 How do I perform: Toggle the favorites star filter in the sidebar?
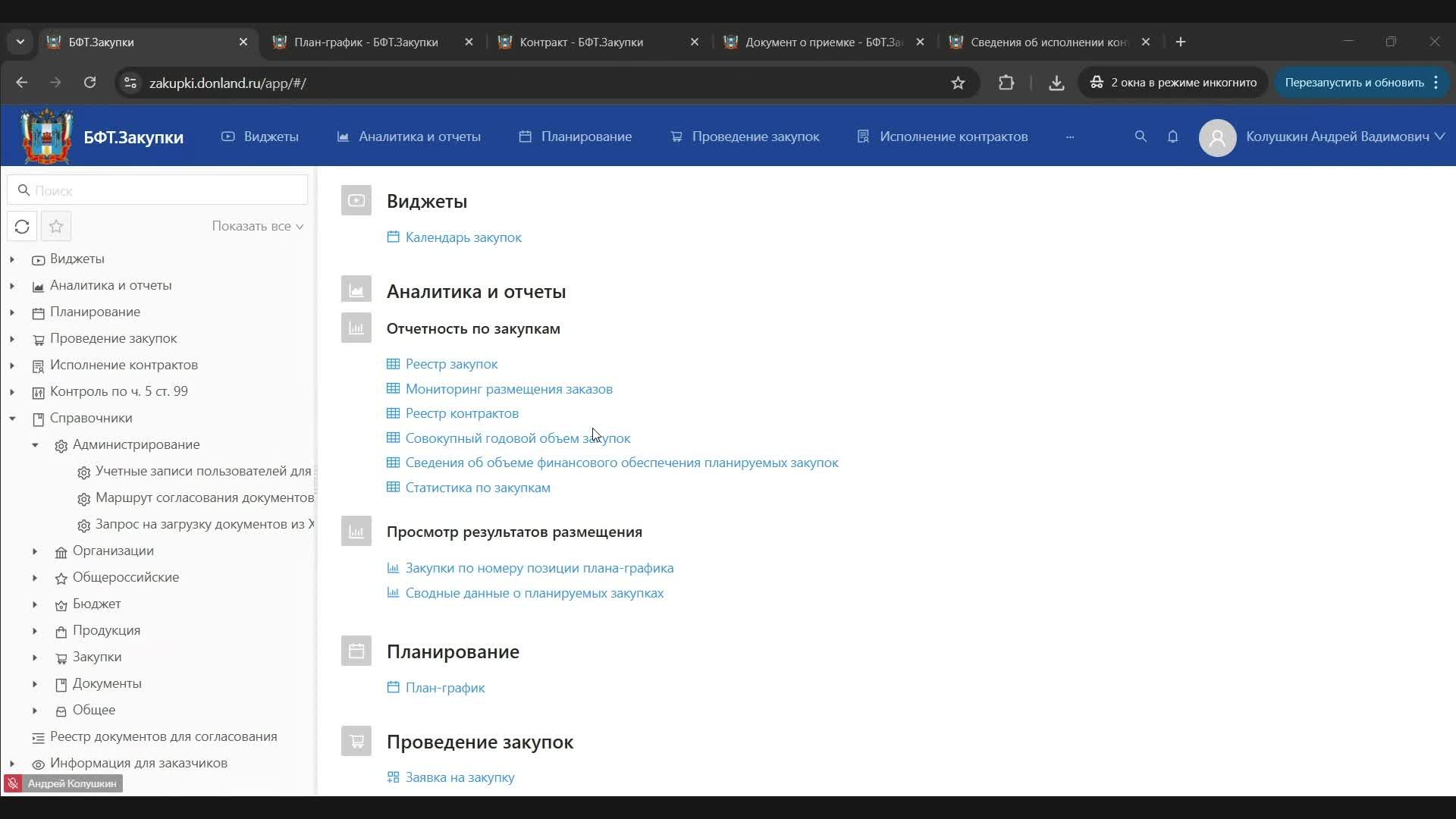pos(55,226)
